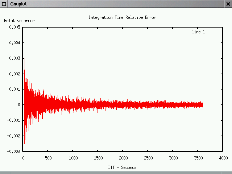Select the 'Relative error' y-axis label
The height and width of the screenshot is (174, 232).
pyautogui.click(x=19, y=21)
